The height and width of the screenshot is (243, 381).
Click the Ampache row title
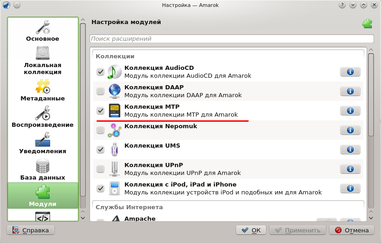(140, 218)
